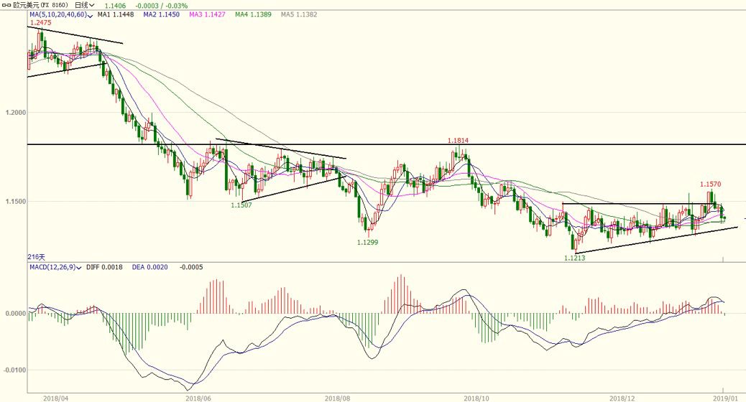Screen dimensions: 746x402
Task: Select the MA2 1.1450 legend label
Action: pos(161,14)
